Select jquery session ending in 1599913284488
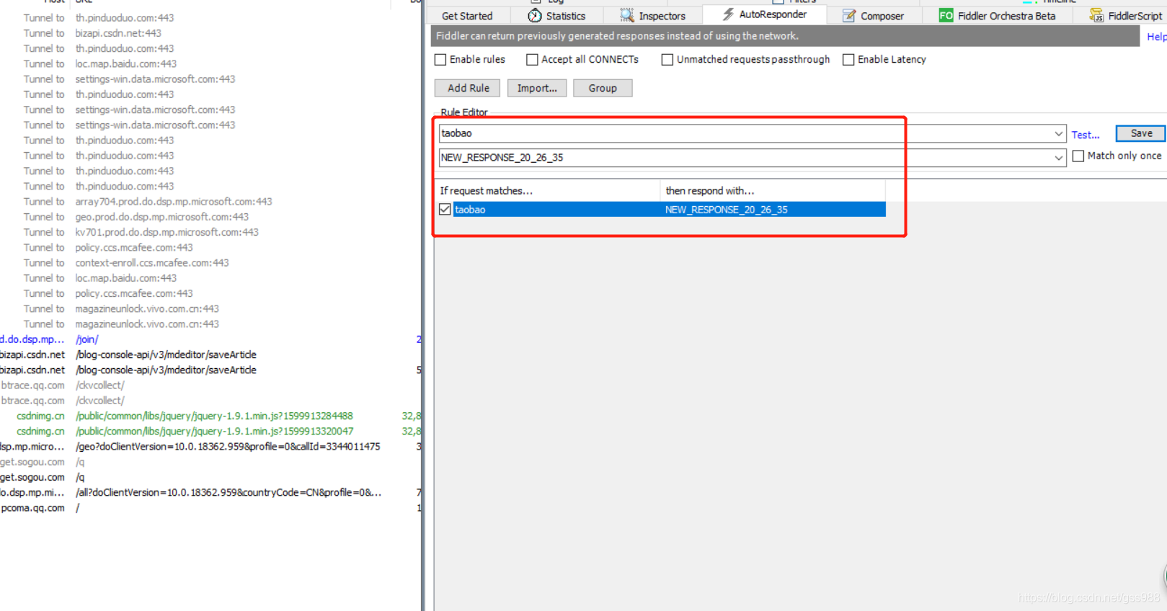The width and height of the screenshot is (1167, 611). [209, 416]
